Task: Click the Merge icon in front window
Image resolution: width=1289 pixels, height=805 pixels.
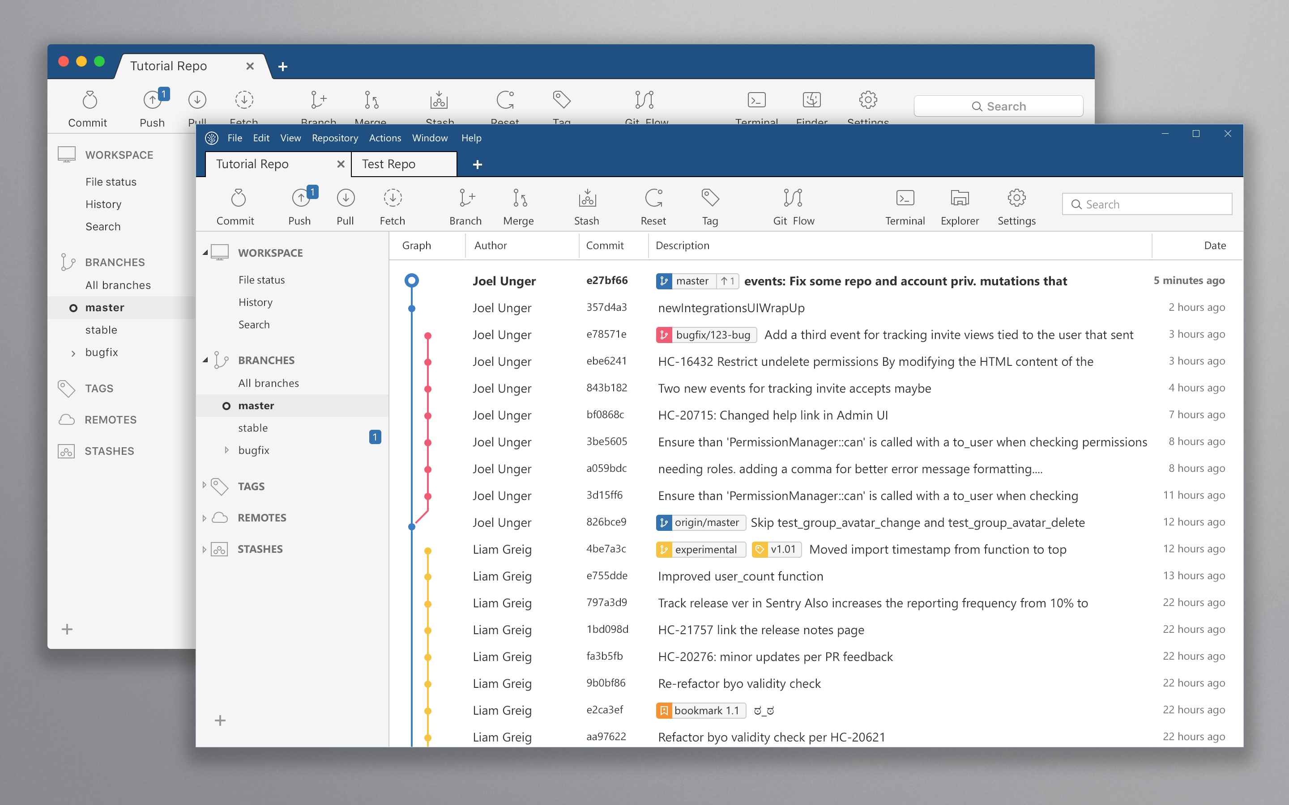Action: [x=519, y=199]
